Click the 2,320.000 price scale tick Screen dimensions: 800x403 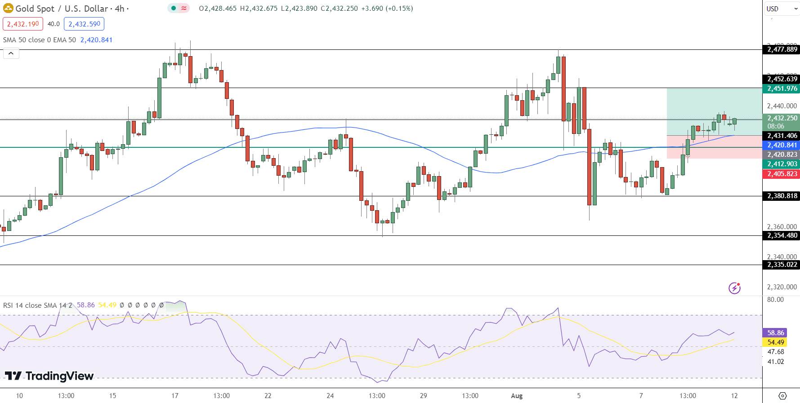(782, 287)
